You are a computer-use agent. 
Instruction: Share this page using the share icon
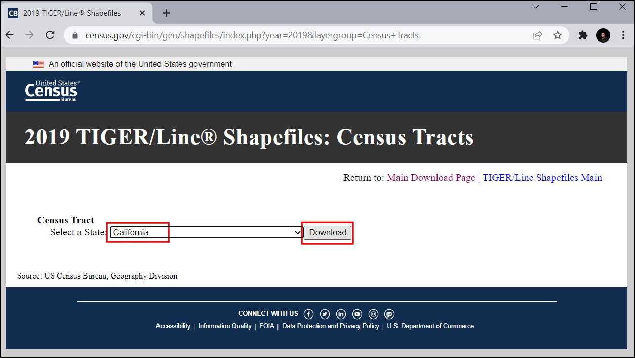pyautogui.click(x=537, y=35)
